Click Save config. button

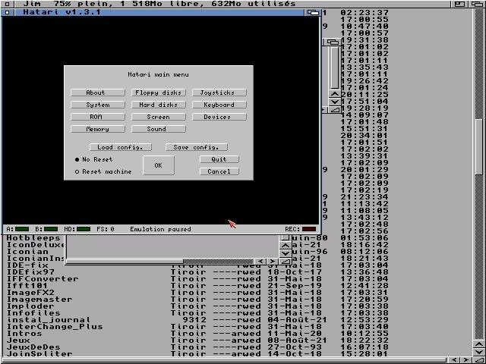pyautogui.click(x=197, y=147)
